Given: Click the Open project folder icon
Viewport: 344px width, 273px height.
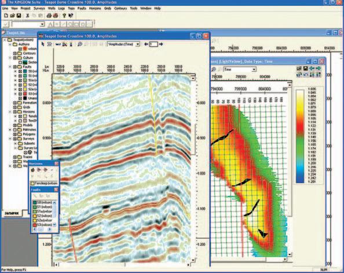Looking at the screenshot, I should 12,16.
